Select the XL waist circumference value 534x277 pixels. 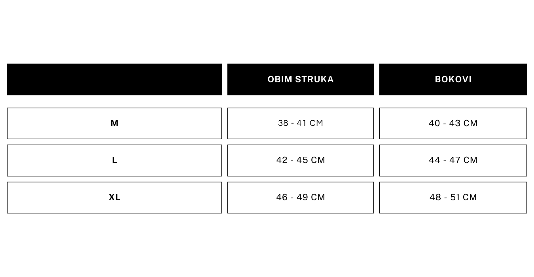[x=301, y=197]
